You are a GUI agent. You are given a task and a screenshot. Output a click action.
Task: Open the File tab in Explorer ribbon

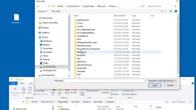pos(13,83)
